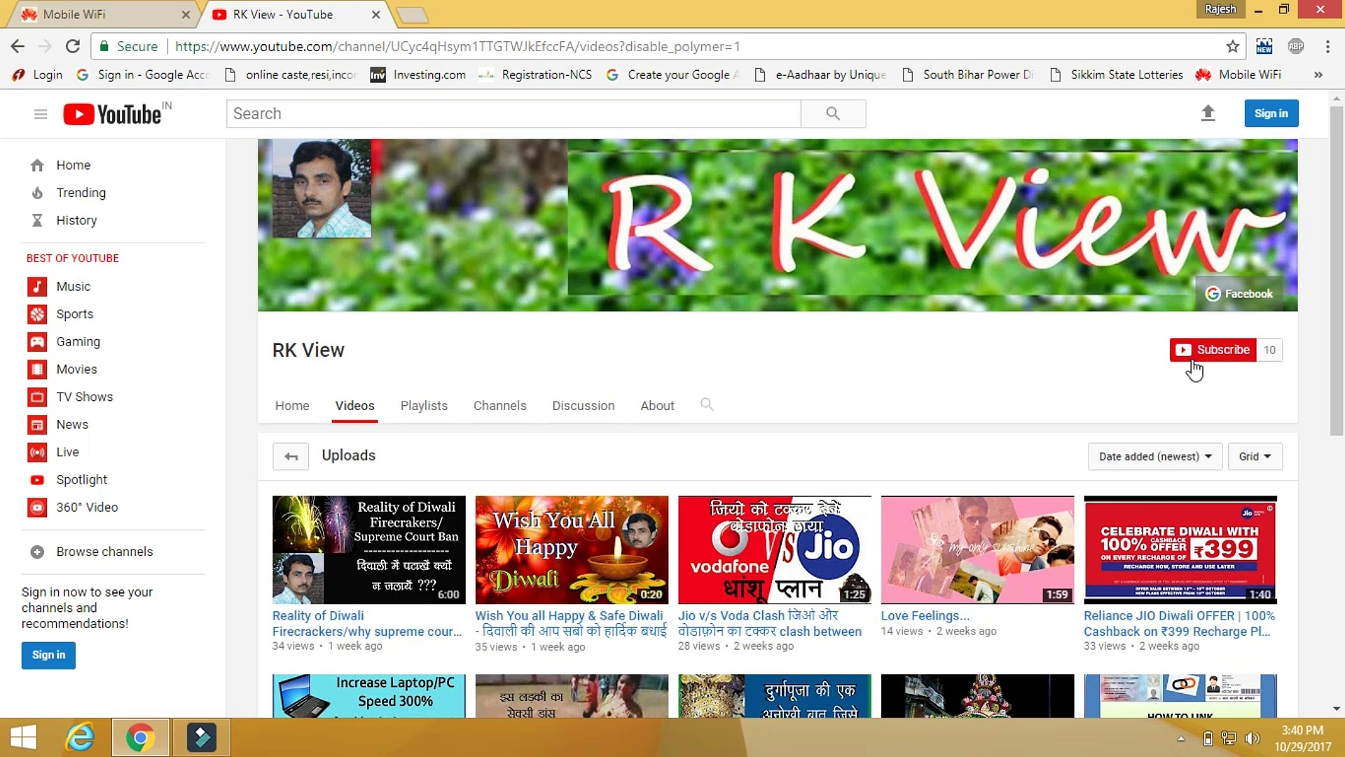This screenshot has width=1345, height=757.
Task: Open Reality of Diwali Firecrackers video thumbnail
Action: (368, 550)
